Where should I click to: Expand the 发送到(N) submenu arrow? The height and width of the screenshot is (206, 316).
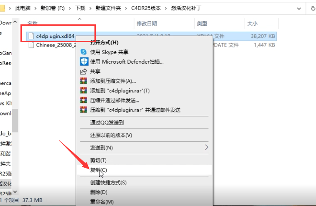[x=206, y=147]
